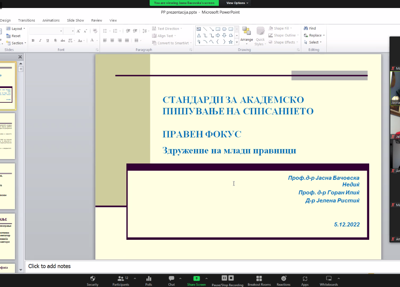Click the Find binoculars icon
Viewport: 400px width, 287px height.
pos(306,28)
